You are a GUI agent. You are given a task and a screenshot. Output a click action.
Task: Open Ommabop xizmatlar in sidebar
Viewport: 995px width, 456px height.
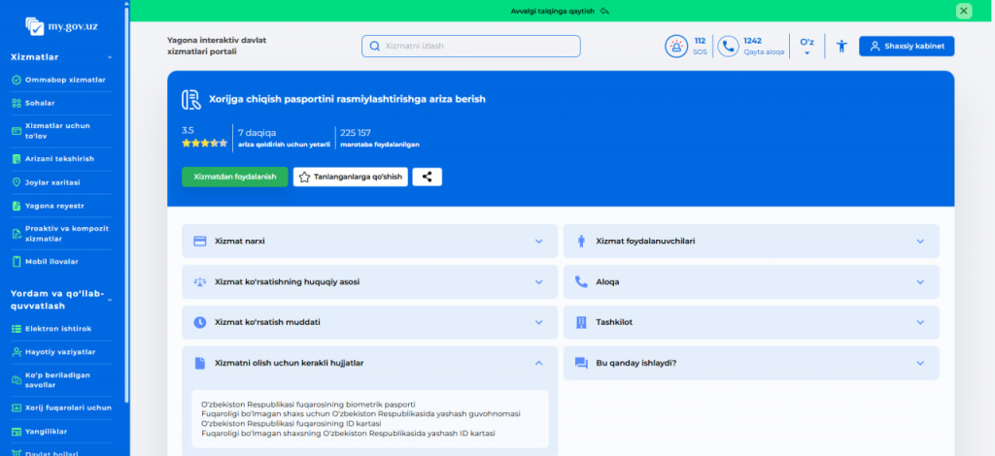[64, 80]
